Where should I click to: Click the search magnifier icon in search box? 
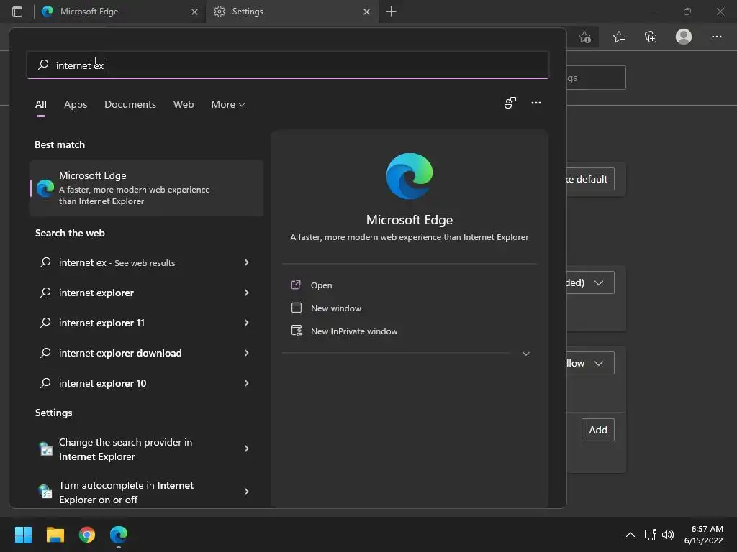click(43, 65)
